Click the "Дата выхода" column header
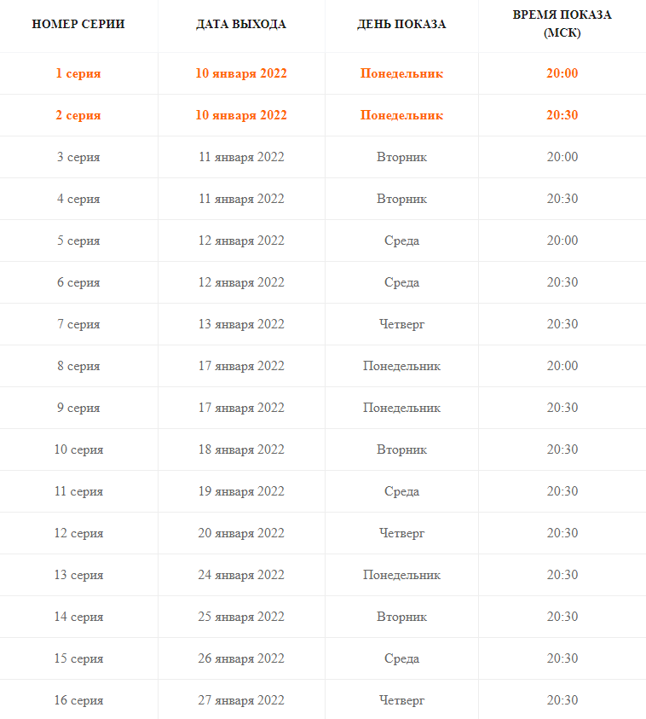Viewport: 646px width, 719px height. (x=241, y=24)
